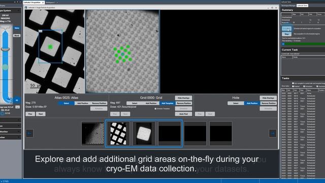Choose Add Position in the Atlas panel

[82, 103]
